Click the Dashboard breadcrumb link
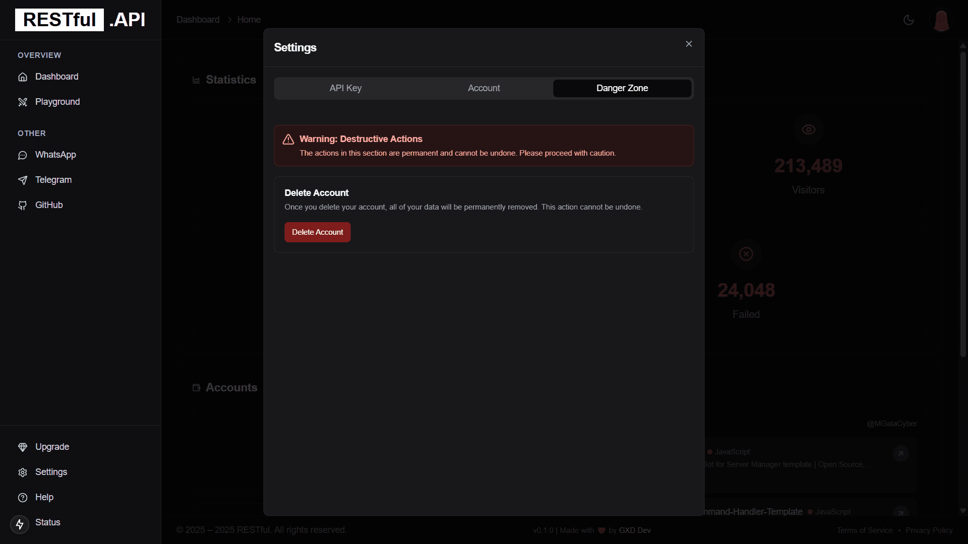968x544 pixels. pyautogui.click(x=198, y=20)
